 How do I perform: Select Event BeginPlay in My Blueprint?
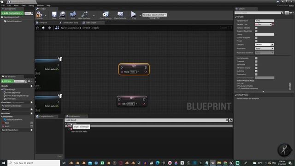[x=13, y=93]
